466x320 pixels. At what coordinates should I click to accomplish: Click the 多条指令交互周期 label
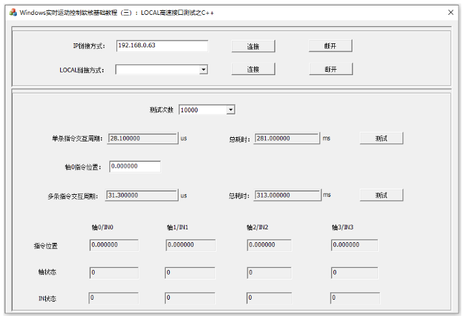point(73,196)
